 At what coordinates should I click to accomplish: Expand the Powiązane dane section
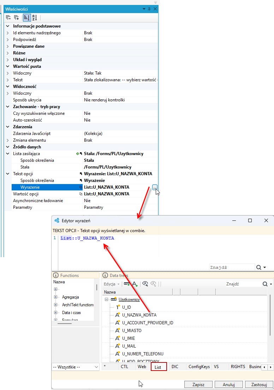[x=8, y=46]
